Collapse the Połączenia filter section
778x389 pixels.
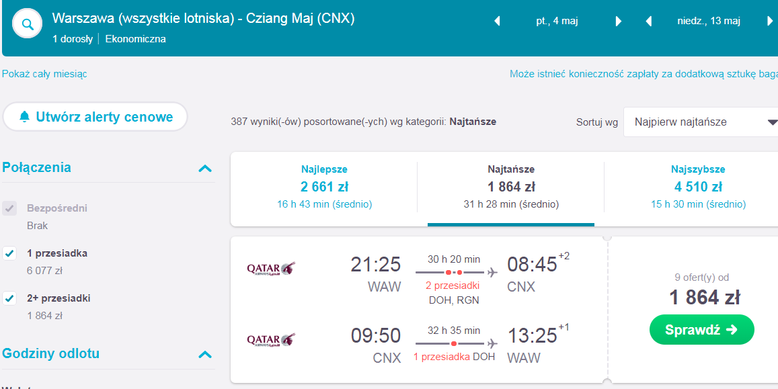click(205, 169)
